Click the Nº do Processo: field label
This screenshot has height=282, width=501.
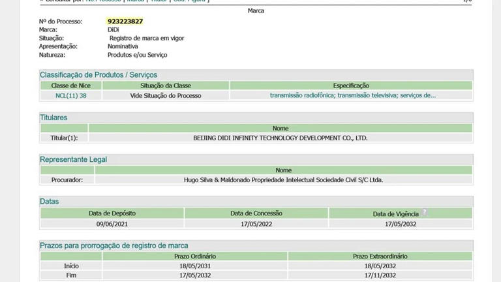(x=61, y=22)
